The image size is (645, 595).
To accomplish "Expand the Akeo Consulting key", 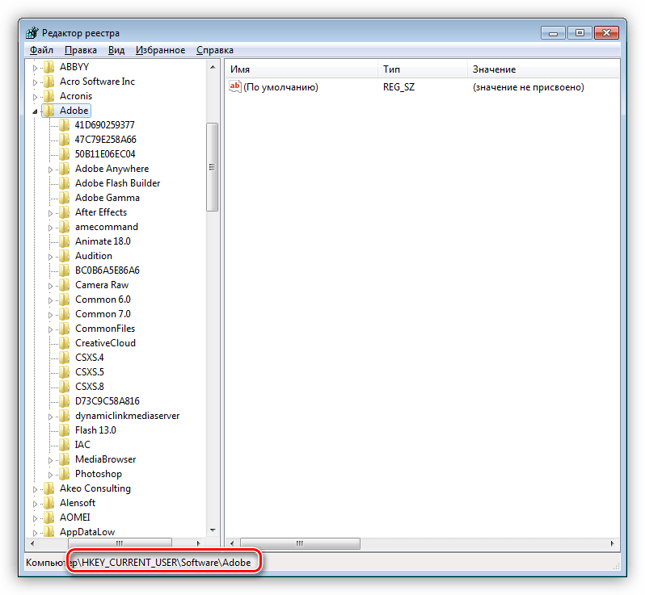I will [35, 489].
